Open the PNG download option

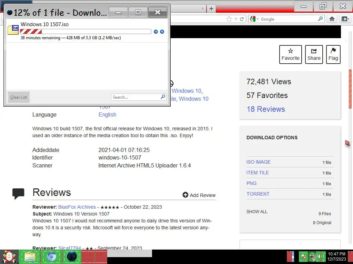coord(251,184)
